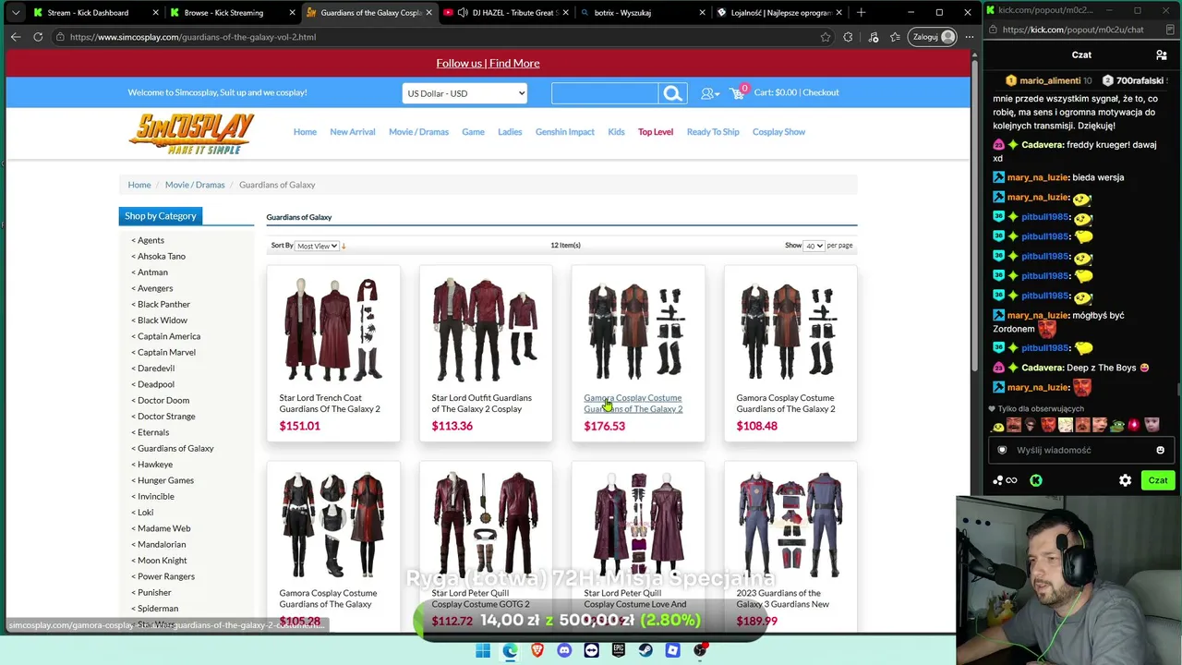This screenshot has width=1182, height=665.
Task: Click the search magnifier button on SimCosplay
Action: [x=672, y=92]
